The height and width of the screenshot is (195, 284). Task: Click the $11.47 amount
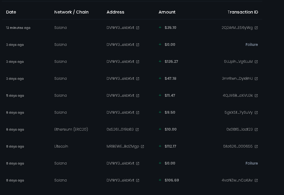170,95
